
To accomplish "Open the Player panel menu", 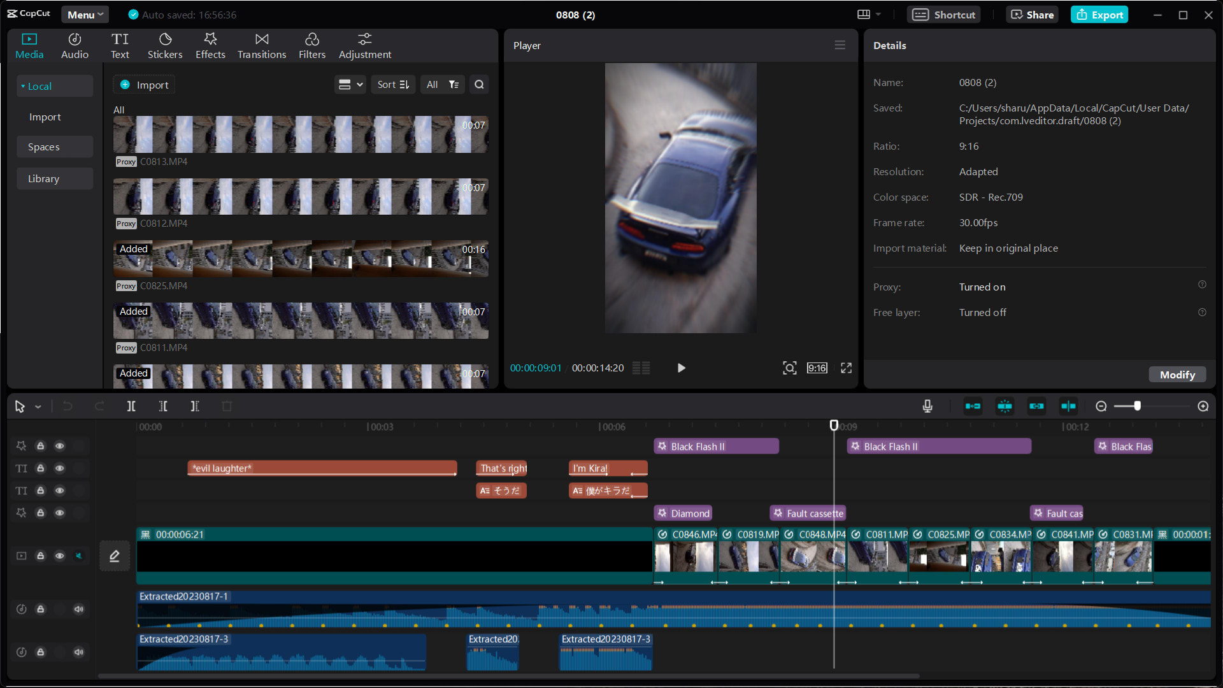I will 840,45.
